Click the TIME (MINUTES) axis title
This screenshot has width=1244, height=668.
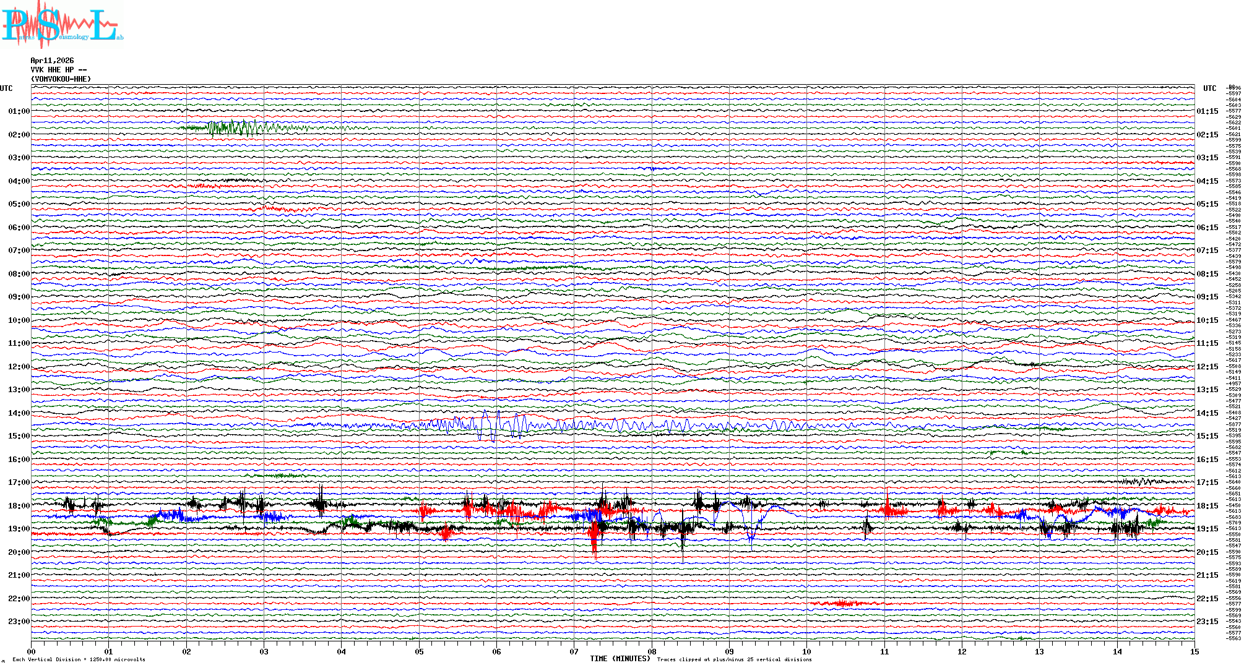(x=620, y=659)
